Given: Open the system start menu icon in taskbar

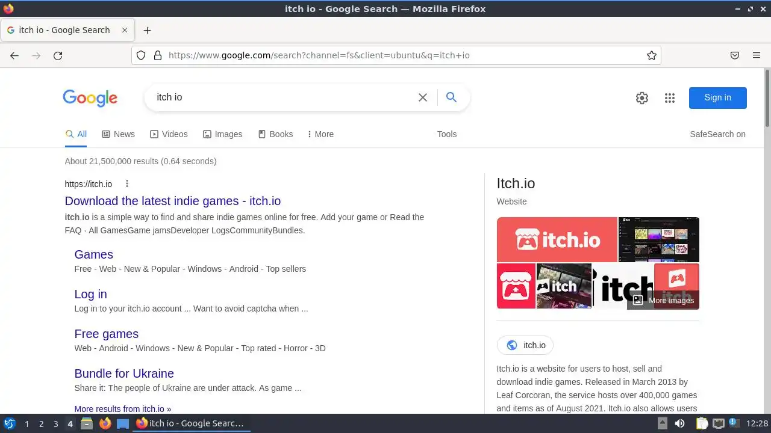Looking at the screenshot, I should tap(9, 424).
